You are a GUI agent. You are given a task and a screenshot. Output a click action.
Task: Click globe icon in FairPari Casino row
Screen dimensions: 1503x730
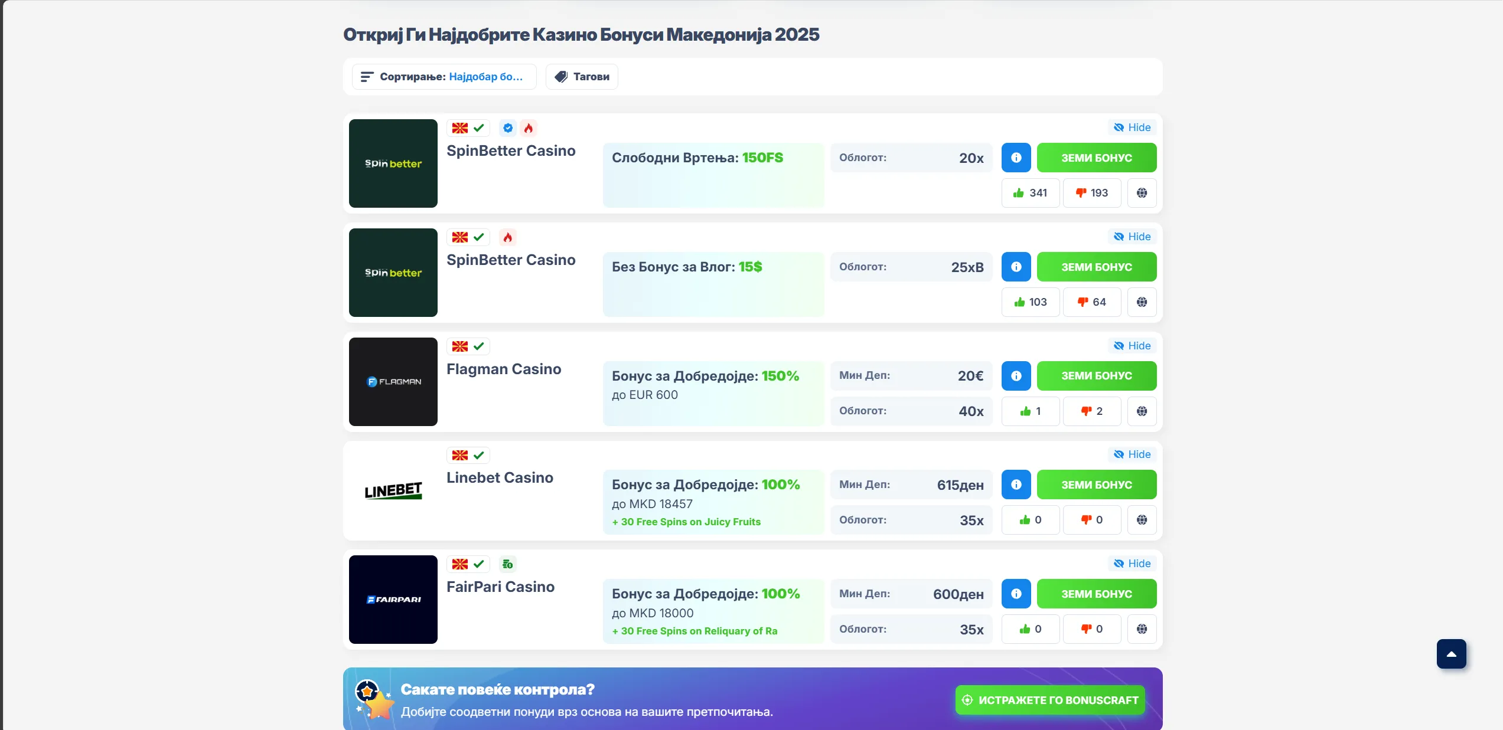coord(1142,629)
